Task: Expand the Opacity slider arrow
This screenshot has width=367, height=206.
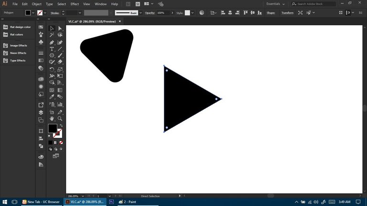Action: [172, 13]
